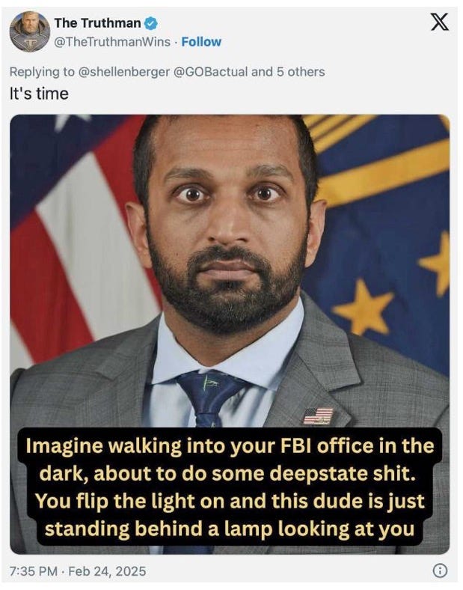Open the @shellenberger mention
The width and height of the screenshot is (463, 590).
point(123,71)
